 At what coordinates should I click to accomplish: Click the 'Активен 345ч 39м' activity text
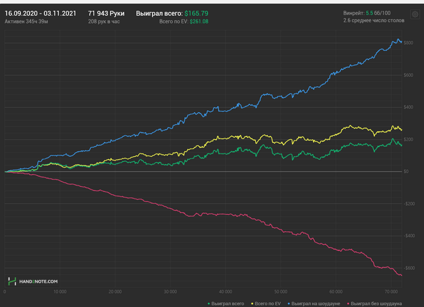tap(26, 22)
